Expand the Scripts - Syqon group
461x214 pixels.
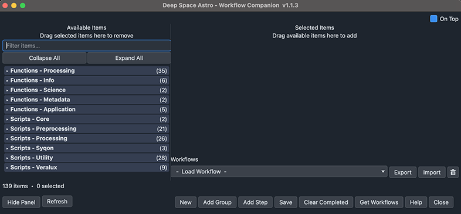[x=87, y=148]
